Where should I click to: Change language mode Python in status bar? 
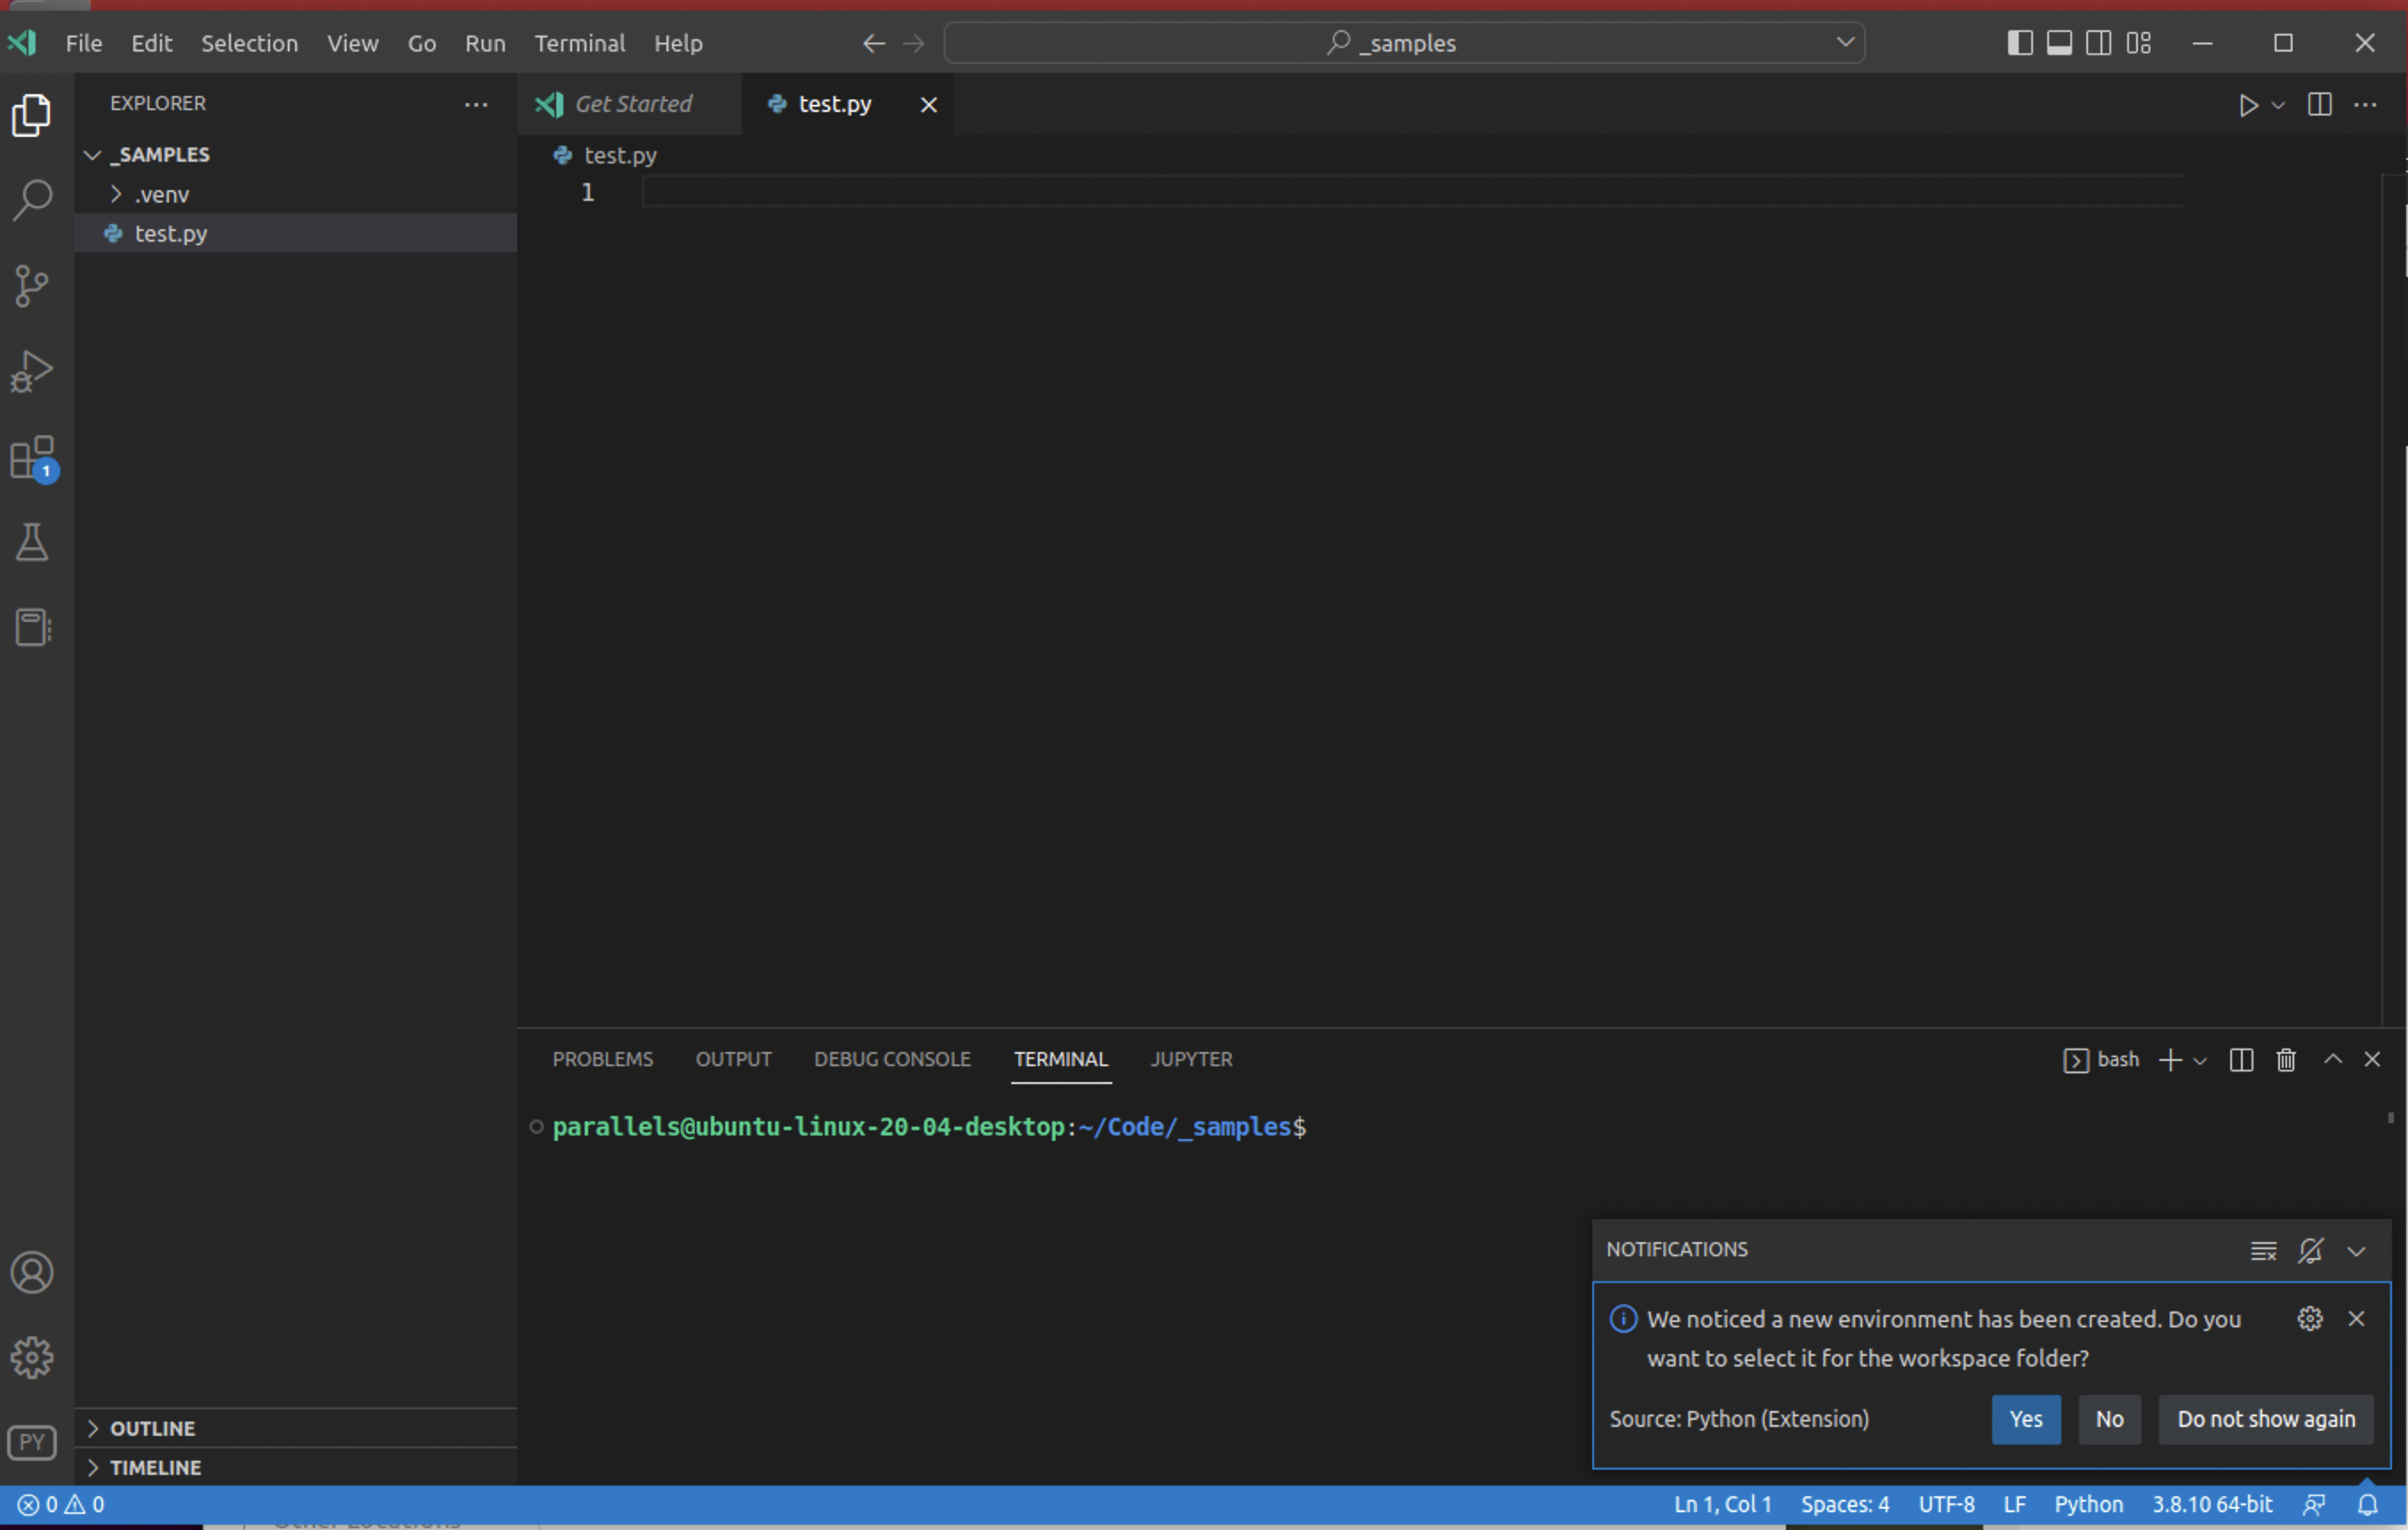tap(2088, 1505)
